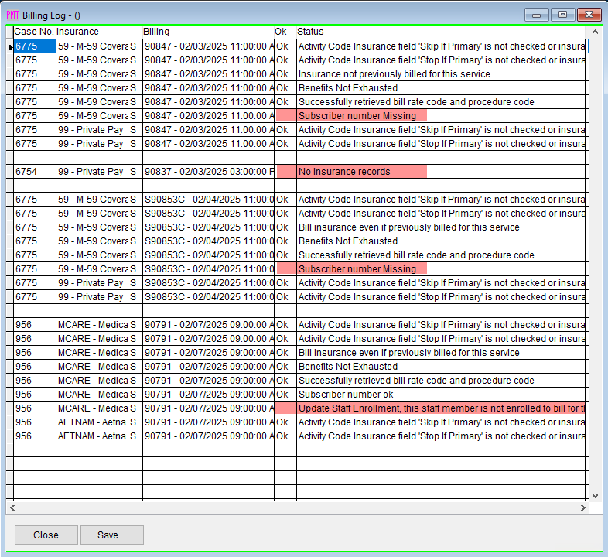Select 'Insurance not previously billed for this service' status
Image resolution: width=608 pixels, height=557 pixels.
tap(441, 74)
